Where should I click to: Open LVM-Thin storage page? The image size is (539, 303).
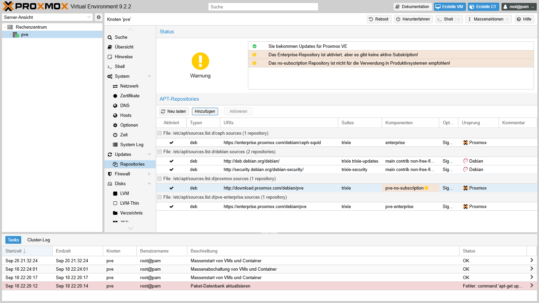pos(130,203)
